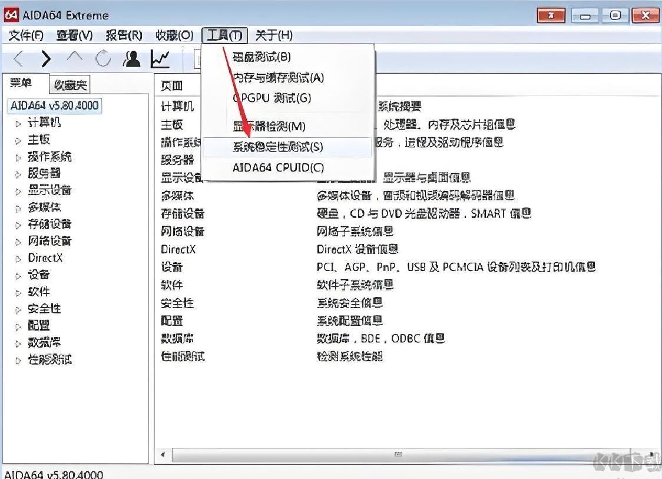Select 网络设备 row in page list
This screenshot has height=479, width=662.
tap(183, 232)
